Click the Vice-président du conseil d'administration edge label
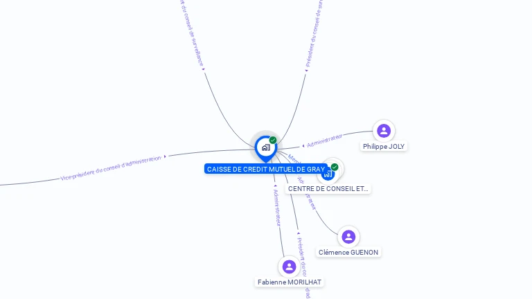The width and height of the screenshot is (532, 299). point(111,168)
